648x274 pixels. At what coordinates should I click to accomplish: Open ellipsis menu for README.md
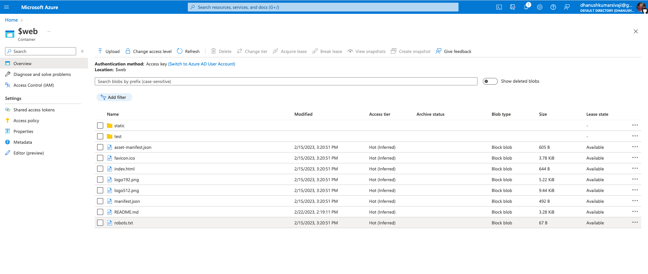(635, 212)
